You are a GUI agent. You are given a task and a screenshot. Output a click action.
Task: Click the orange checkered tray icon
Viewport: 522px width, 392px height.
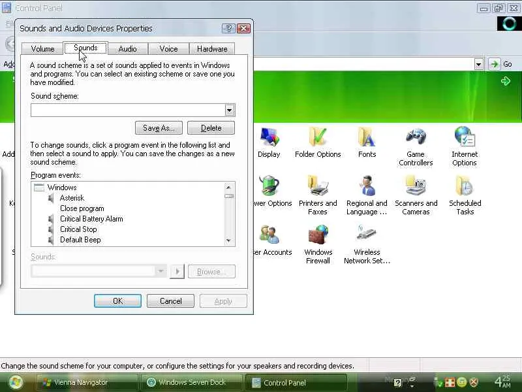[x=450, y=382]
